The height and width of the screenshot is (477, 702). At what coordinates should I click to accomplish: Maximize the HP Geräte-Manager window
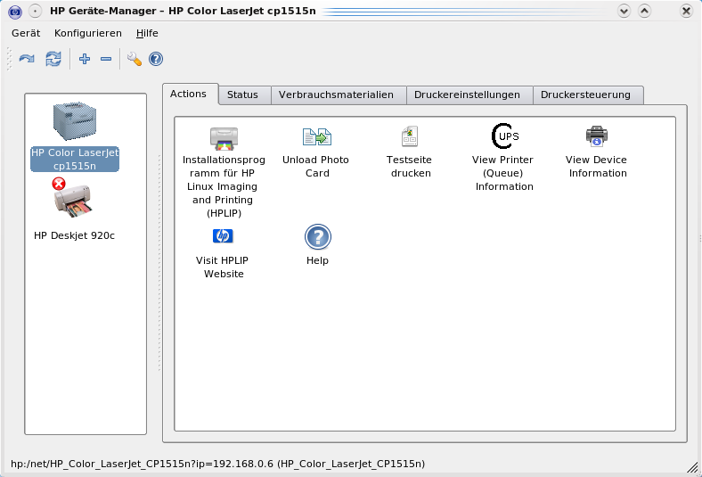[644, 11]
